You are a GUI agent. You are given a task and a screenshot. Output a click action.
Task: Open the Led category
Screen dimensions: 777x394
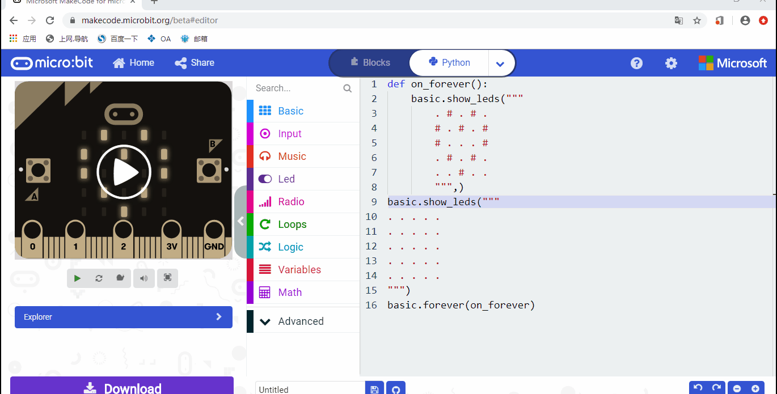coord(303,179)
